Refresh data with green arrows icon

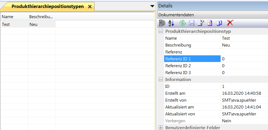182,23
